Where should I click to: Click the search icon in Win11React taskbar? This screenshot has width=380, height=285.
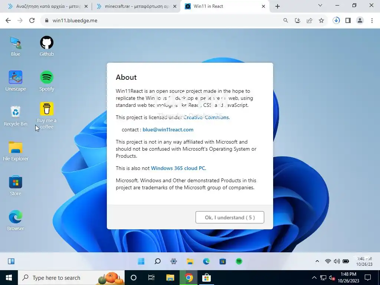(157, 261)
